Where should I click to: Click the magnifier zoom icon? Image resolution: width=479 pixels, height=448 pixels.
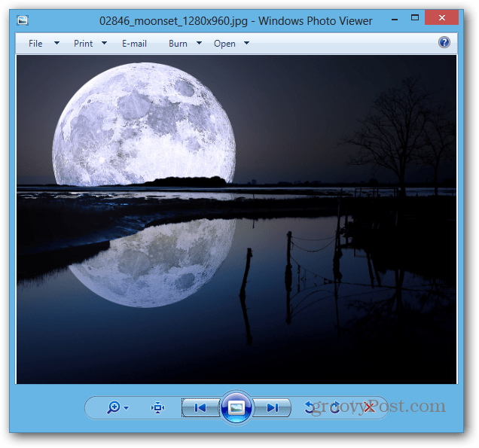point(114,407)
